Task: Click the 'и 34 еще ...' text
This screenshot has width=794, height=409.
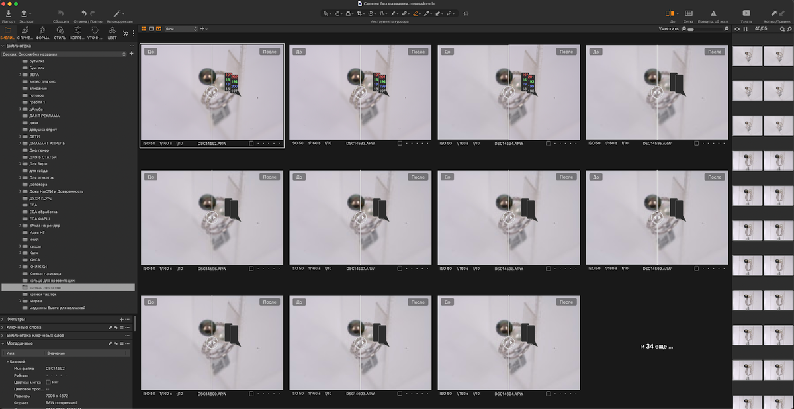Action: coord(657,346)
